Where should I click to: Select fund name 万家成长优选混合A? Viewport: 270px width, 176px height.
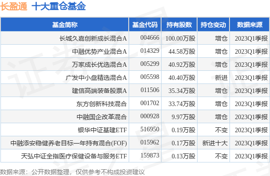99,65
